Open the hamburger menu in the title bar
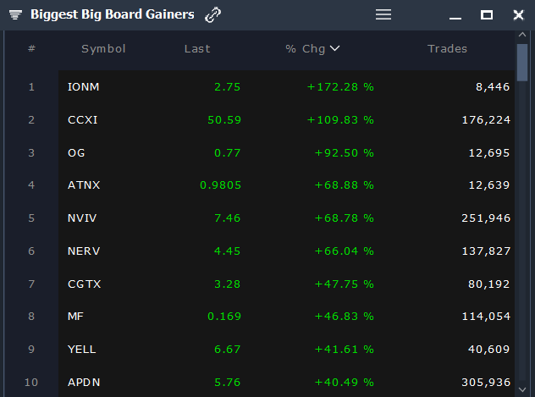The width and height of the screenshot is (535, 397). (x=383, y=14)
